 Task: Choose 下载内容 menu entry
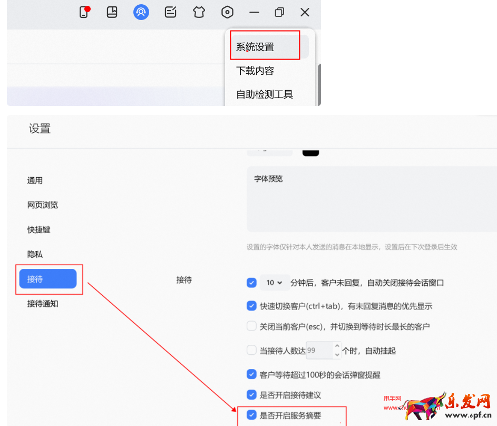click(255, 70)
